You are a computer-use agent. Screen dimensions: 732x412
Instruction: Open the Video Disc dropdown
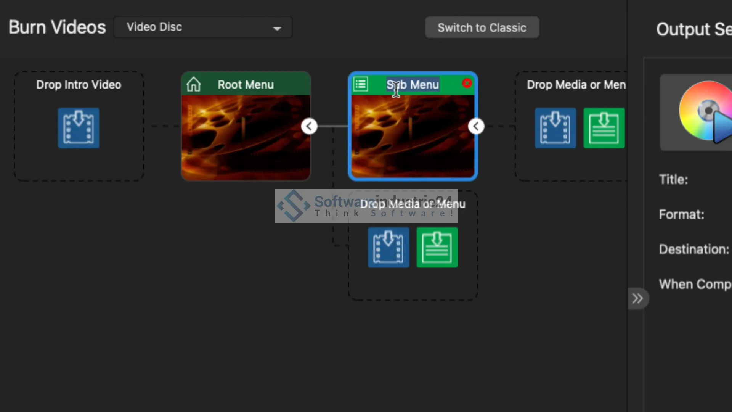pyautogui.click(x=203, y=27)
